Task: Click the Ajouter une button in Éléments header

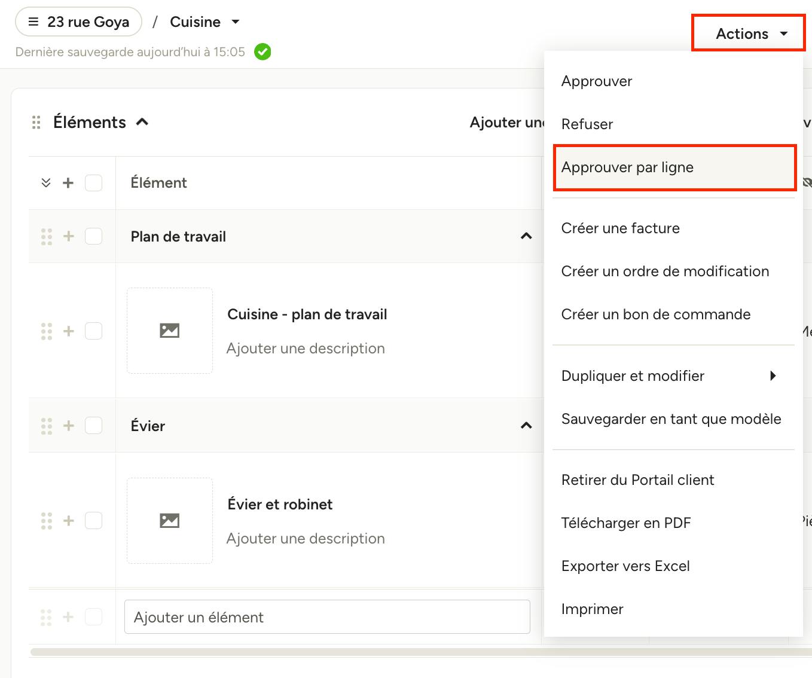Action: tap(507, 123)
